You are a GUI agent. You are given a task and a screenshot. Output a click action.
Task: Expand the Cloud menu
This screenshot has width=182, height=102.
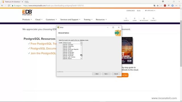39,20
